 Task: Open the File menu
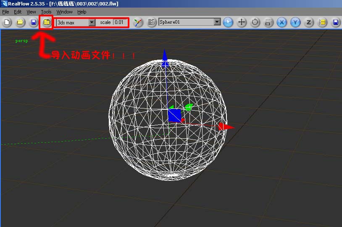click(5, 12)
